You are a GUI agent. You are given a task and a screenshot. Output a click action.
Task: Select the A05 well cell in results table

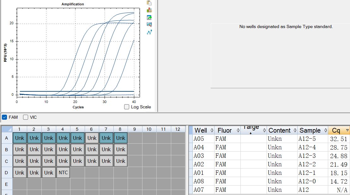203,139
